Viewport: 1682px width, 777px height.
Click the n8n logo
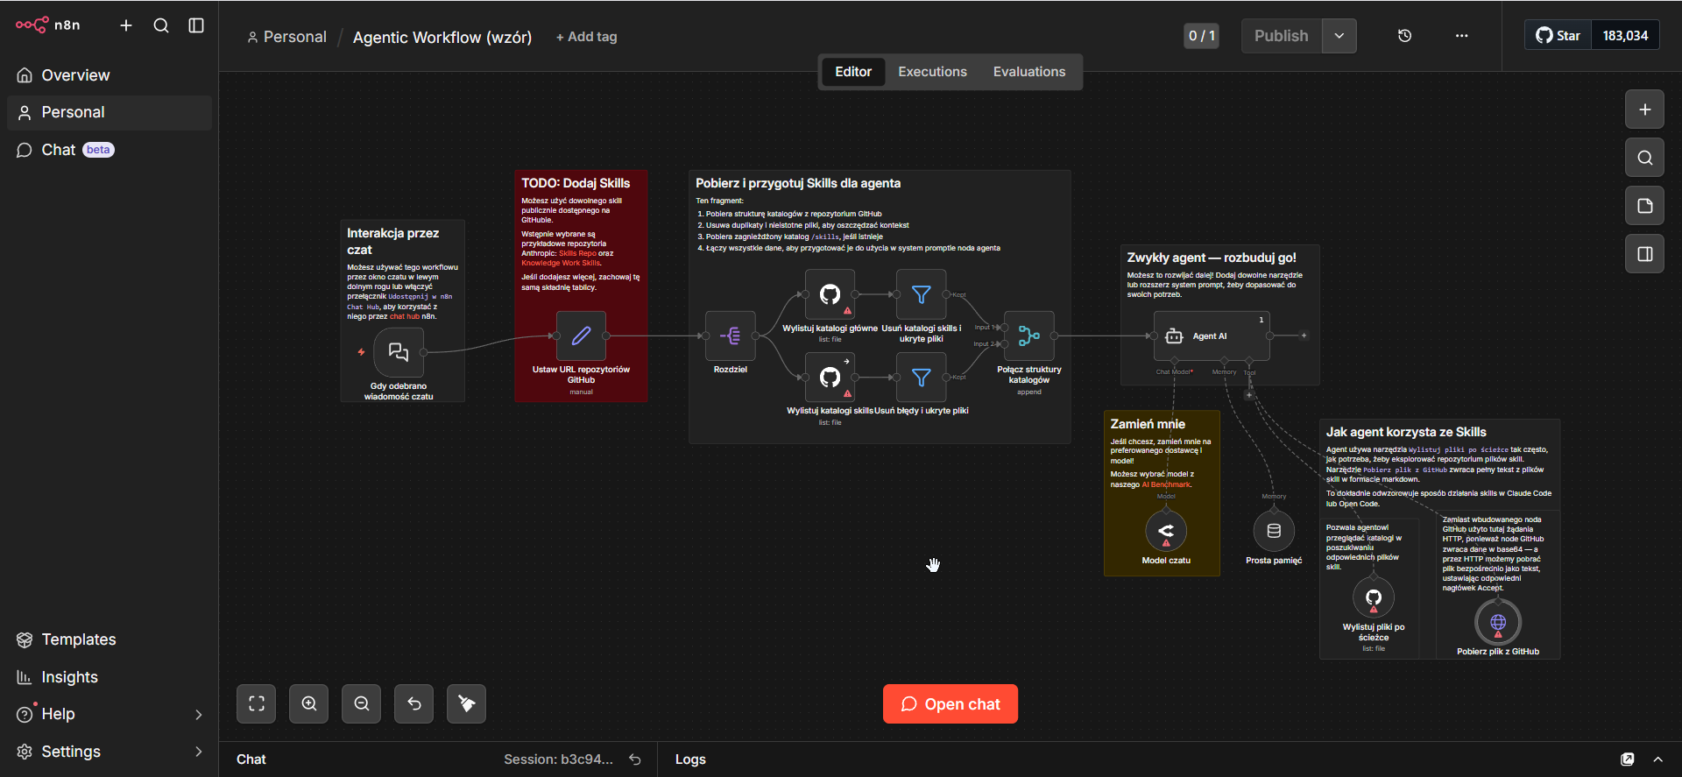click(47, 25)
